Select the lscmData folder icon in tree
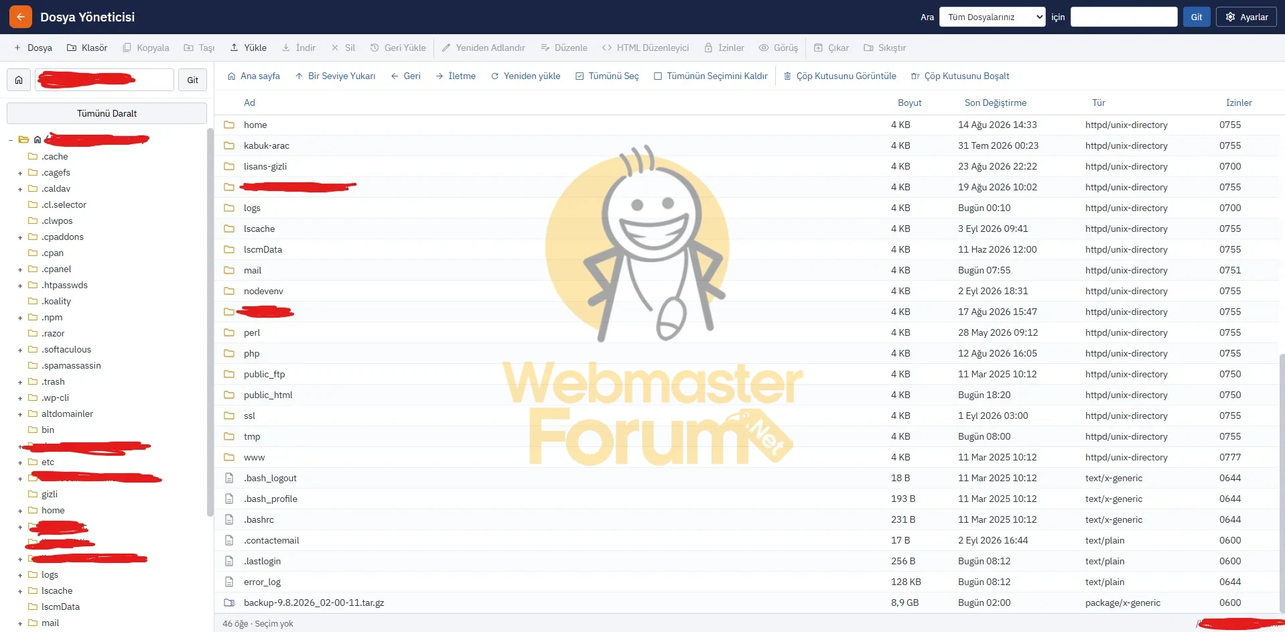Viewport: 1285px width, 632px height. (x=32, y=607)
